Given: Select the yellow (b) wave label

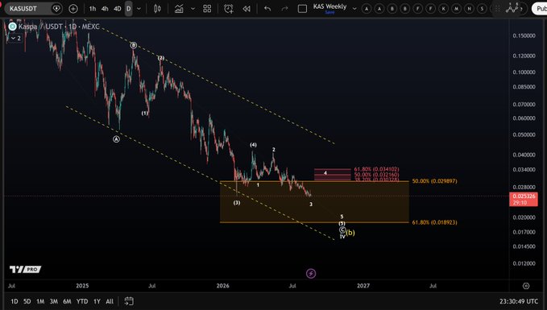Looking at the screenshot, I should point(350,232).
